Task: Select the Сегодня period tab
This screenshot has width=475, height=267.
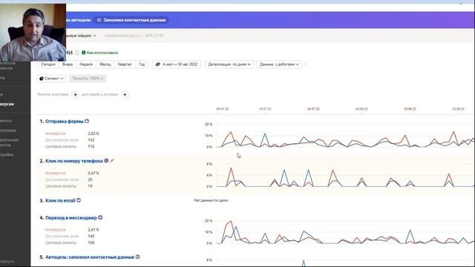Action: 48,65
